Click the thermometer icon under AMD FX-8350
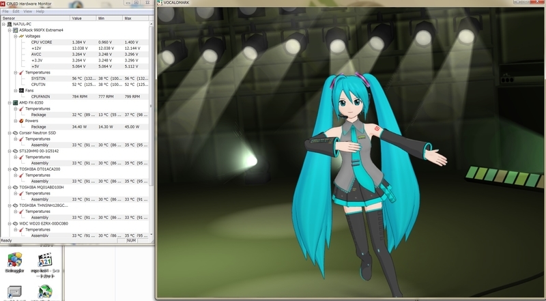 click(x=21, y=109)
